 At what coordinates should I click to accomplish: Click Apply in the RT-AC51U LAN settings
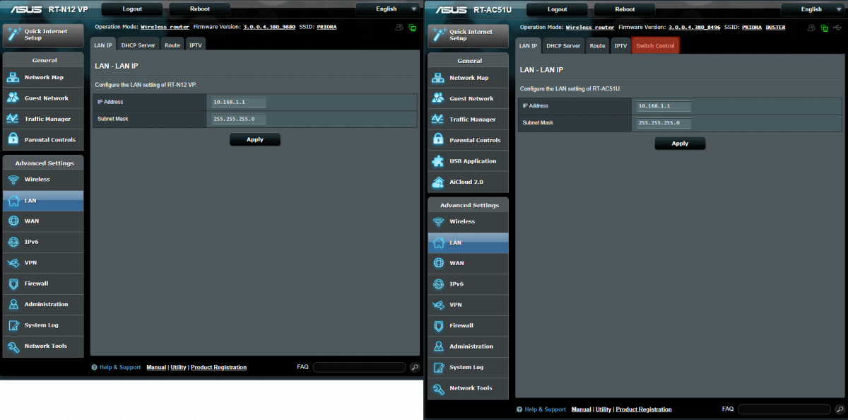coord(680,144)
